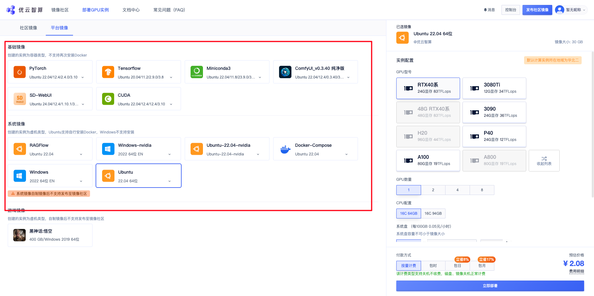This screenshot has height=296, width=594.
Task: Click disabled 48G RTX40系 GPU card
Action: point(428,112)
